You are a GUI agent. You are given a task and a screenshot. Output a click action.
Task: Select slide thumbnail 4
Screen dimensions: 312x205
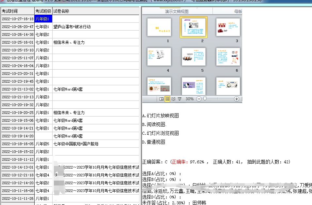[159, 57]
